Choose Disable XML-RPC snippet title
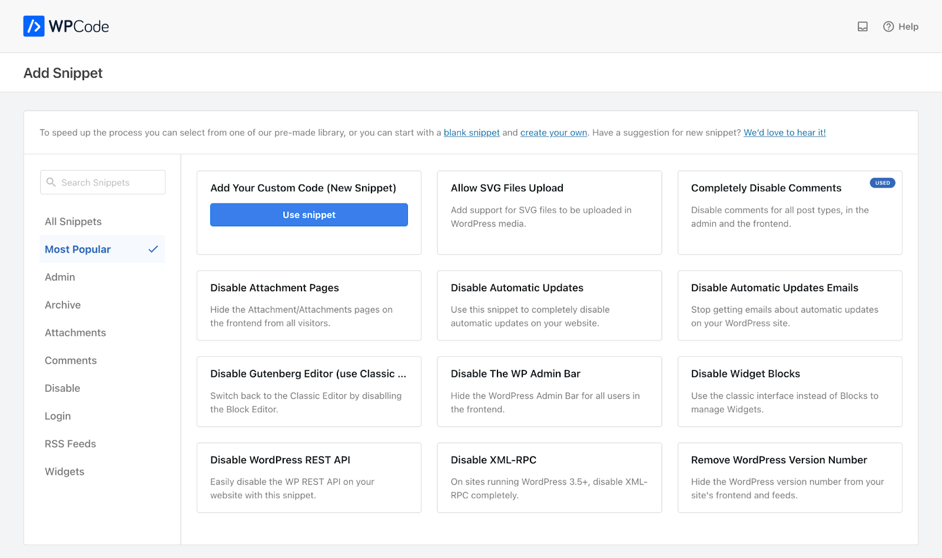This screenshot has height=558, width=942. click(493, 460)
